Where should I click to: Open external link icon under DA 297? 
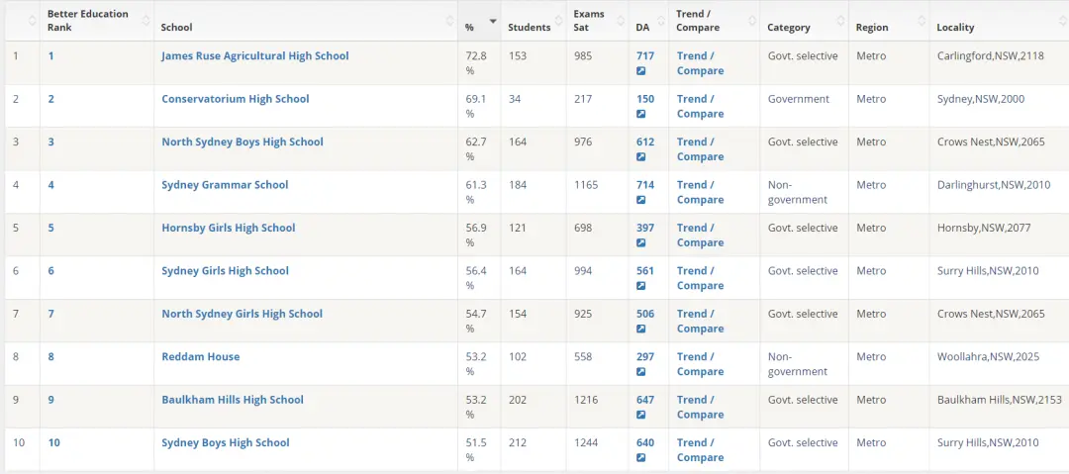[x=640, y=372]
